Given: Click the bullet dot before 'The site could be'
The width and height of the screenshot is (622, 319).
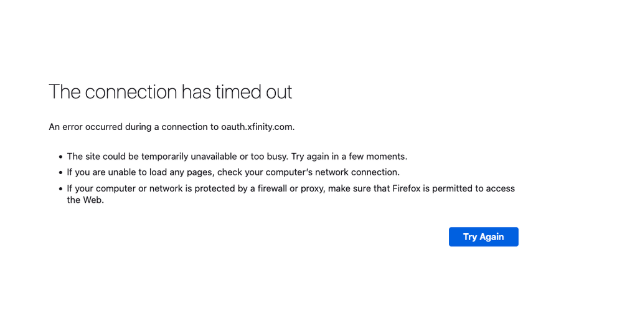Looking at the screenshot, I should tap(60, 157).
